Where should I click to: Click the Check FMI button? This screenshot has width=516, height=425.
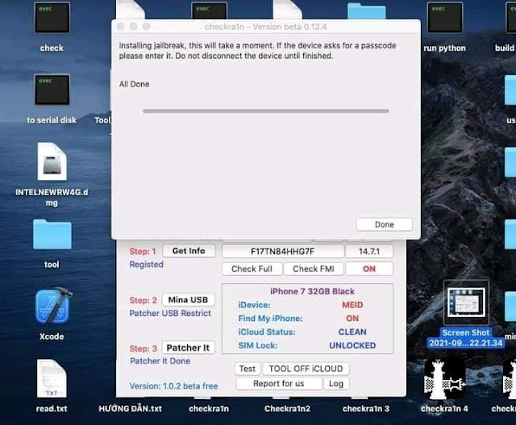pyautogui.click(x=314, y=269)
